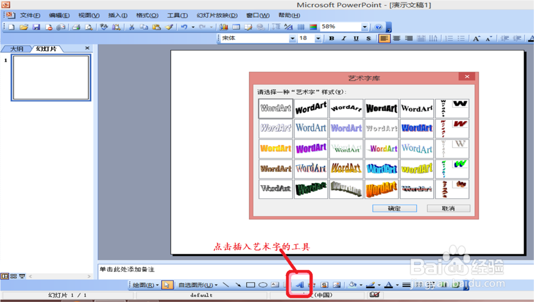Toggle Italic formatting
The height and width of the screenshot is (302, 534).
click(x=343, y=38)
